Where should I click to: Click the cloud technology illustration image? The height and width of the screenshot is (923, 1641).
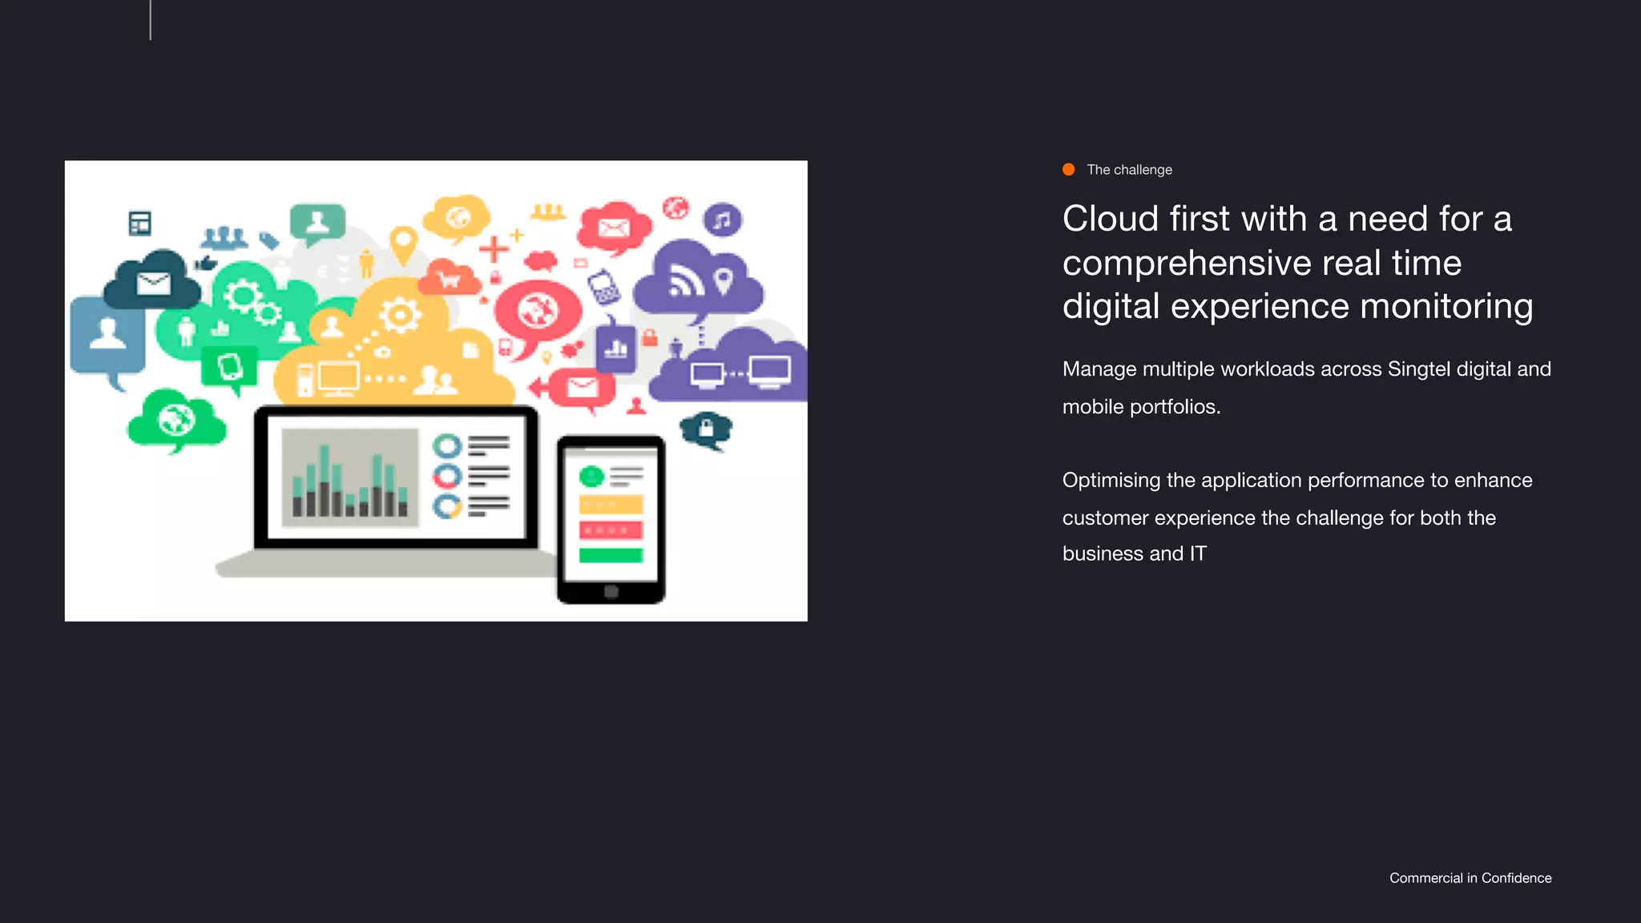[436, 391]
